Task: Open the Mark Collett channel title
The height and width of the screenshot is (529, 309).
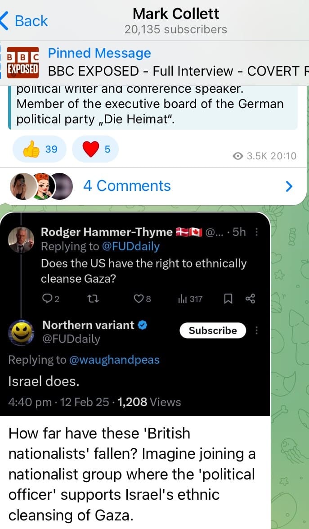Action: pos(176,14)
